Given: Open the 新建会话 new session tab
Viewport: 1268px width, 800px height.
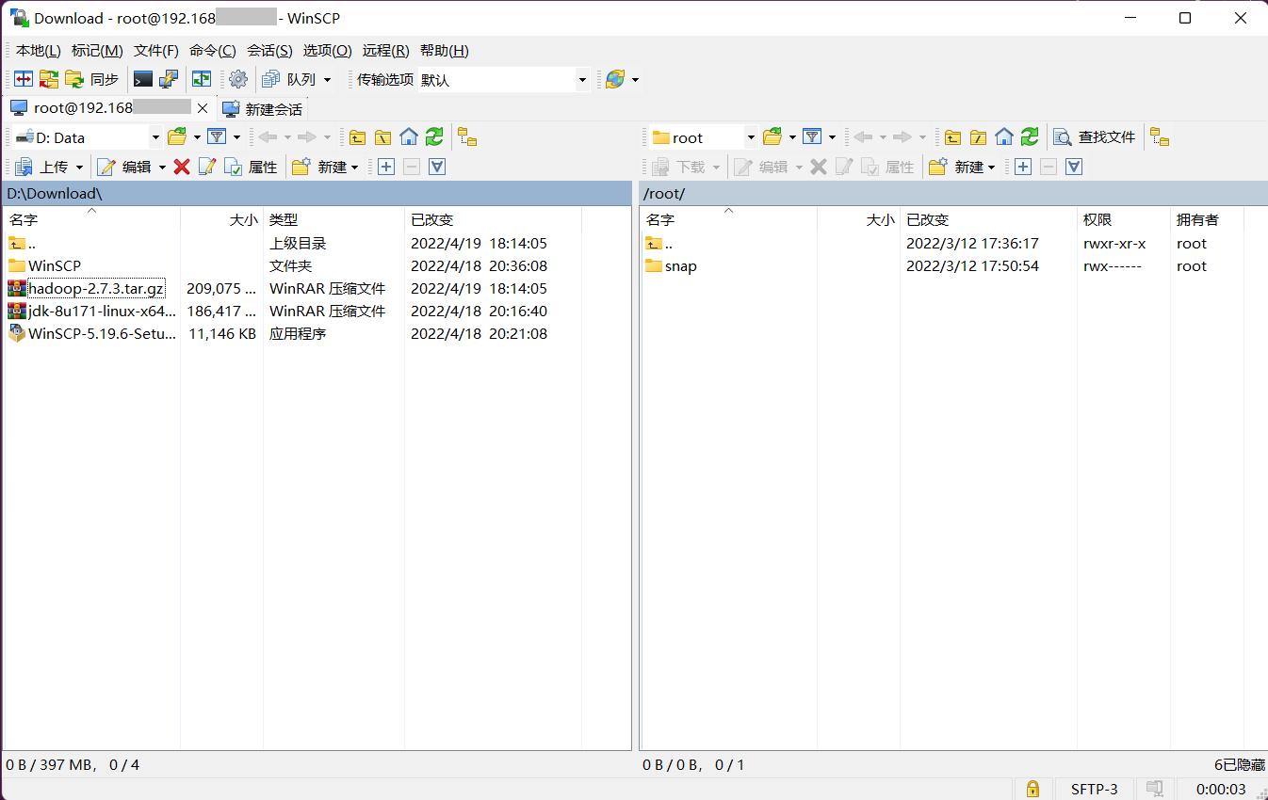Looking at the screenshot, I should point(263,109).
